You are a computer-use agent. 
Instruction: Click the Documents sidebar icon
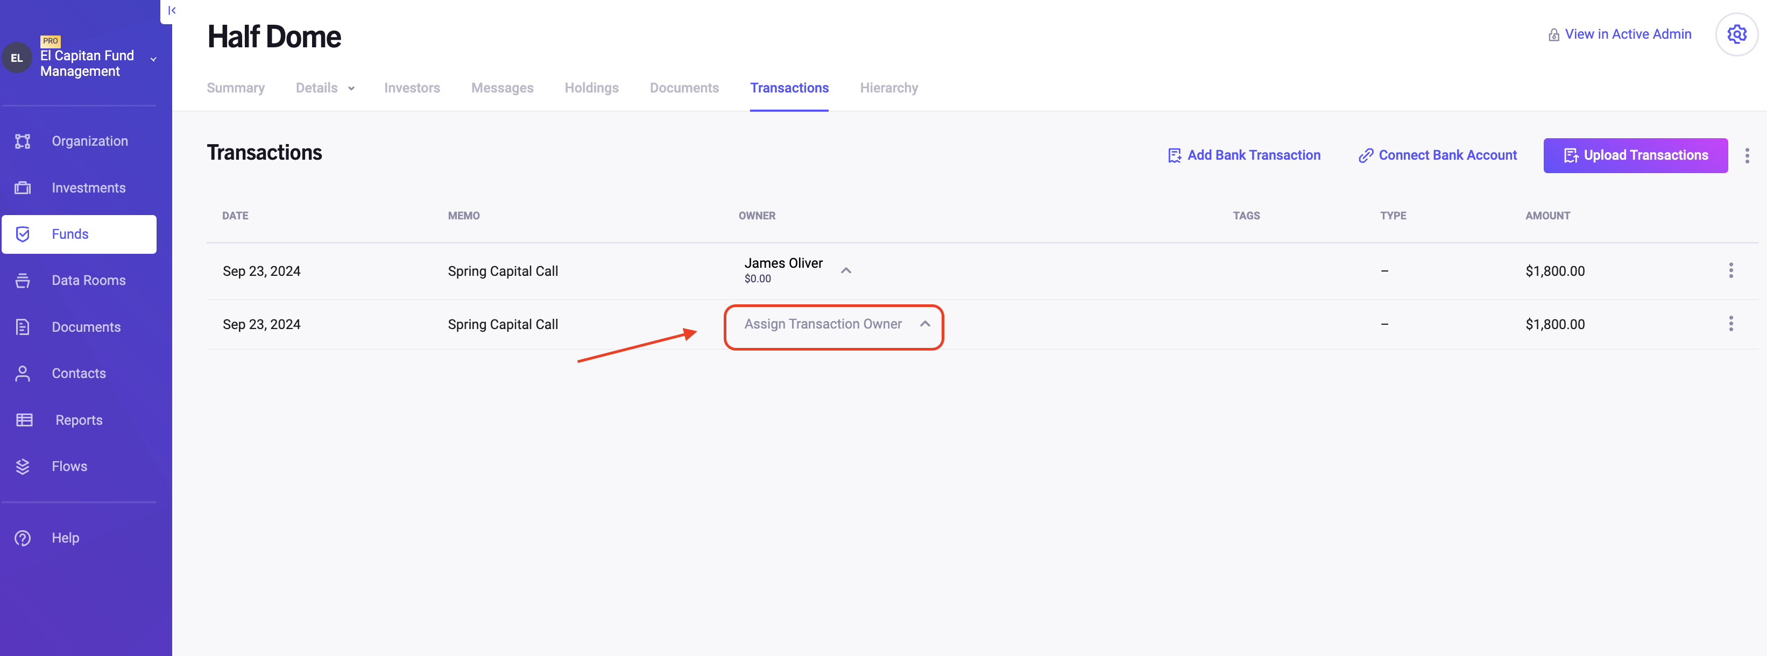click(x=23, y=327)
